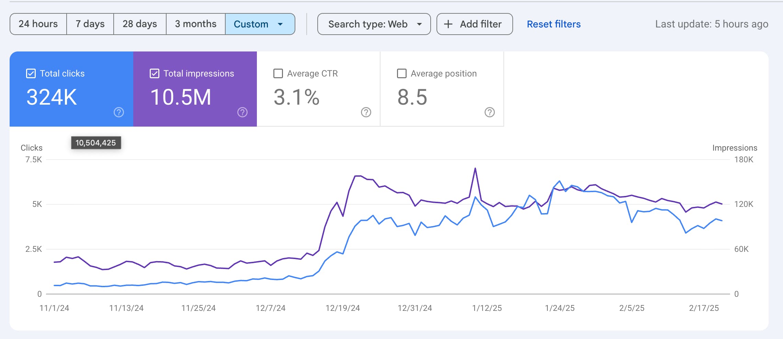Open Average CTR help tooltip icon
783x339 pixels.
[366, 112]
